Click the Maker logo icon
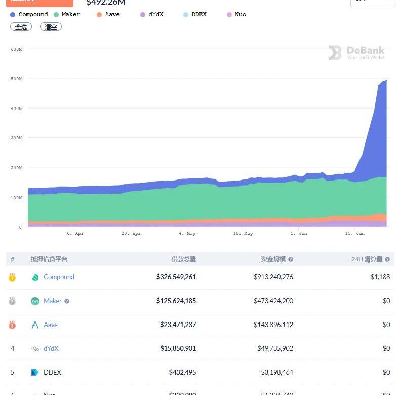This screenshot has width=400, height=395. (x=35, y=301)
